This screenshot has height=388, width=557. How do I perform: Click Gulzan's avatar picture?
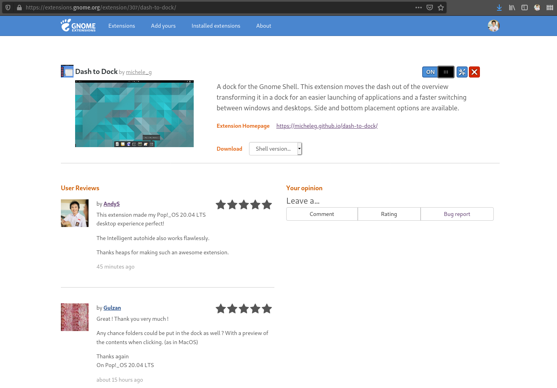(x=75, y=317)
